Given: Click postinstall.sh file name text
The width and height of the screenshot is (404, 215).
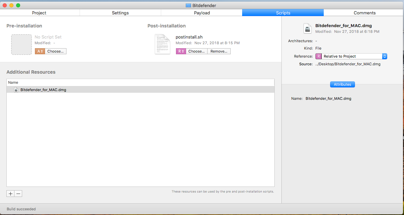Looking at the screenshot, I should (189, 37).
